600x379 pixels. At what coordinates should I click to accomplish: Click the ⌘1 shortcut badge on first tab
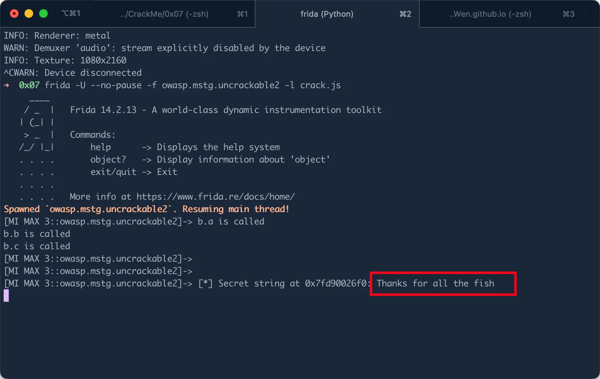coord(242,14)
